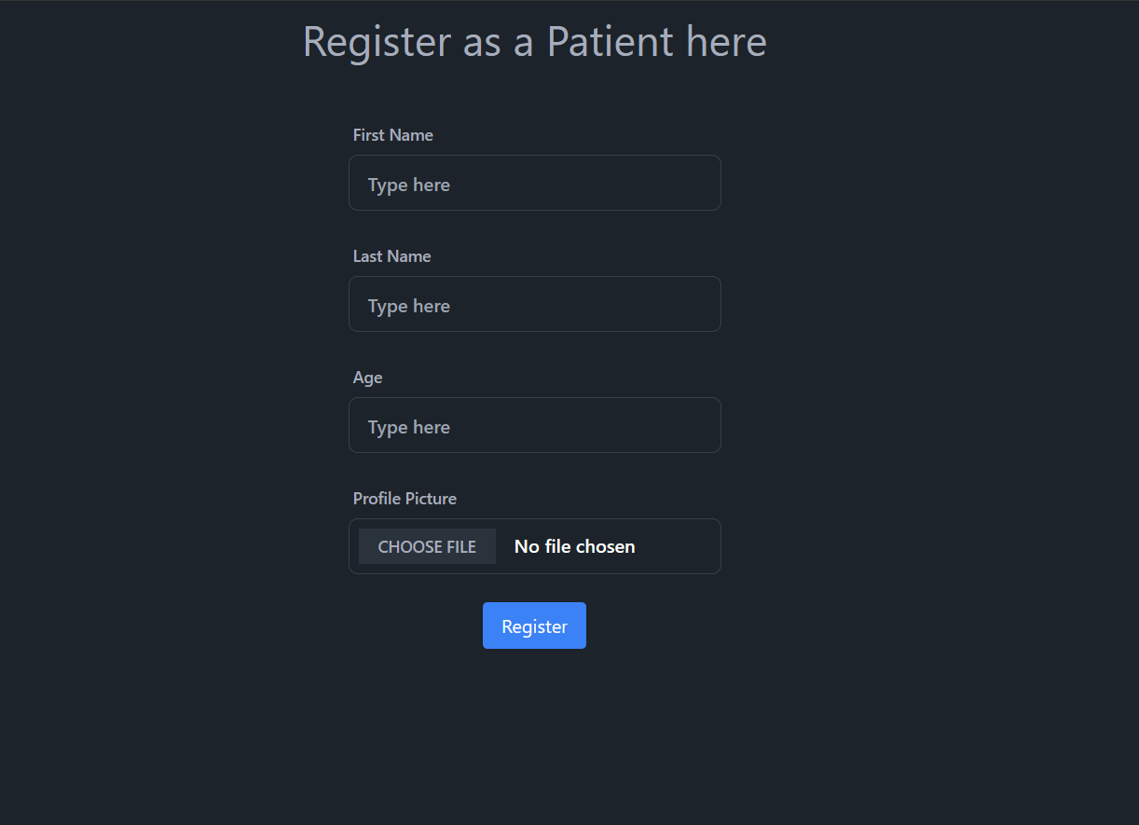Click the word "Patient" in the page heading
This screenshot has height=825, width=1139.
click(x=610, y=42)
